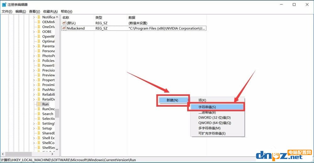Click the Shell Ex folder icon
This screenshot has height=163, width=314.
pos(39,138)
